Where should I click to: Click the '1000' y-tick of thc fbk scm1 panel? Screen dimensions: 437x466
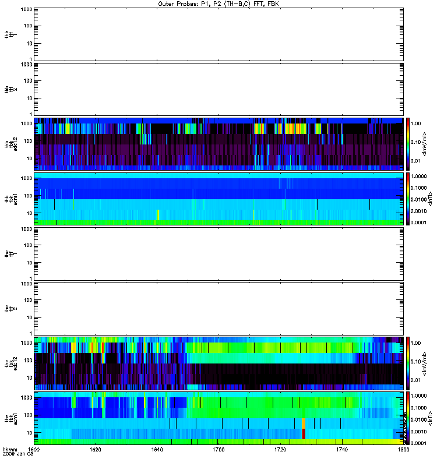coord(26,398)
